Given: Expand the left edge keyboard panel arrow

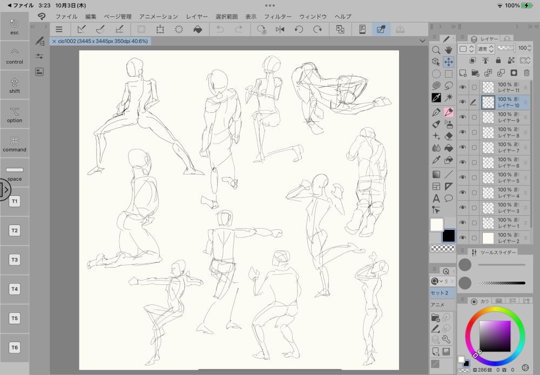Looking at the screenshot, I should coord(5,189).
